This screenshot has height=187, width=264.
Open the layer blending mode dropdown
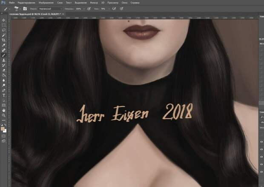pos(262,122)
